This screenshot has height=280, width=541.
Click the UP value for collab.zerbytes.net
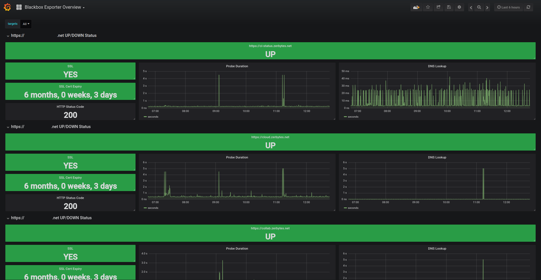pos(270,237)
